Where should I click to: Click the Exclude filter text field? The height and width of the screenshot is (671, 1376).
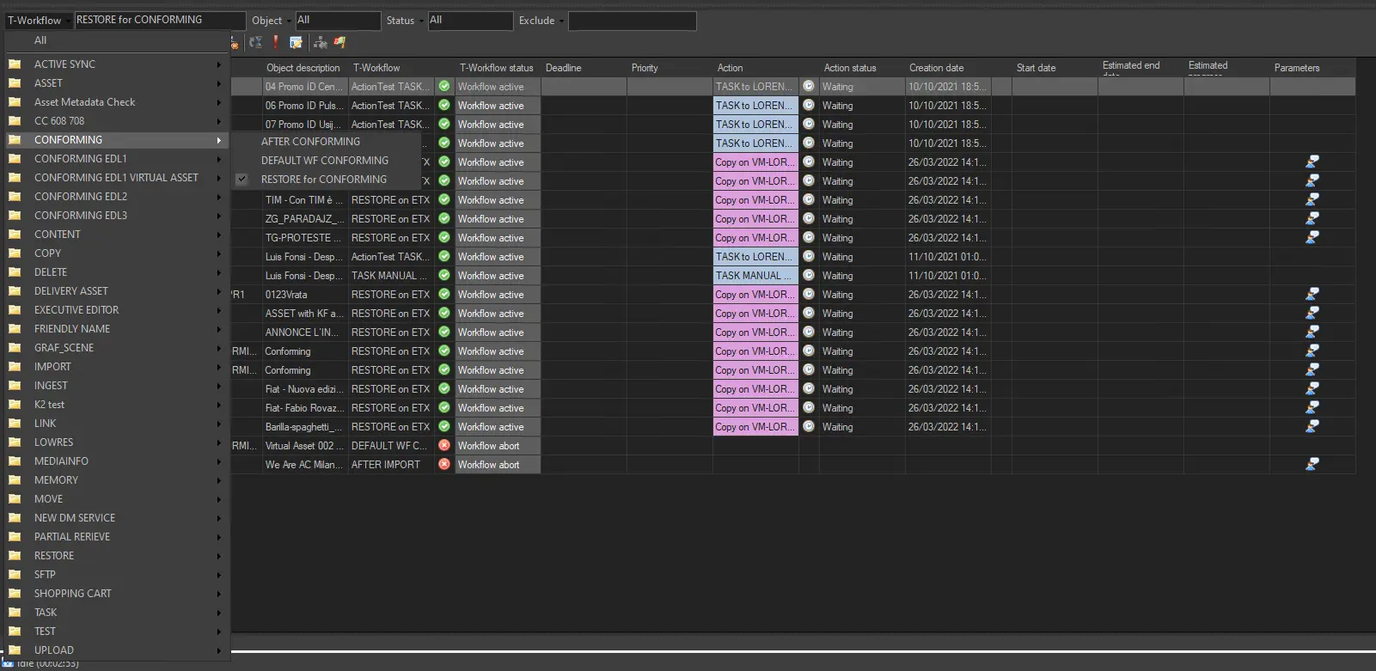[x=632, y=21]
